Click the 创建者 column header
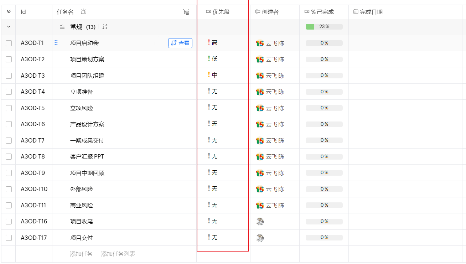The image size is (466, 264). click(x=270, y=12)
